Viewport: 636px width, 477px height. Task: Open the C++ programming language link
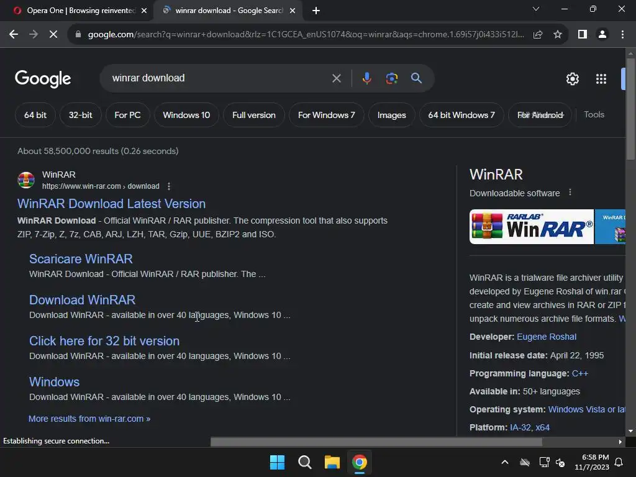[579, 373]
